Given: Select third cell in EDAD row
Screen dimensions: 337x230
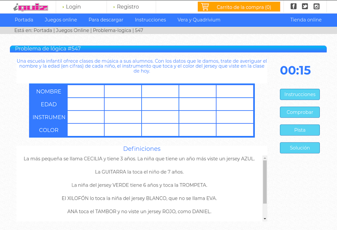Looking at the screenshot, I should coord(160,104).
